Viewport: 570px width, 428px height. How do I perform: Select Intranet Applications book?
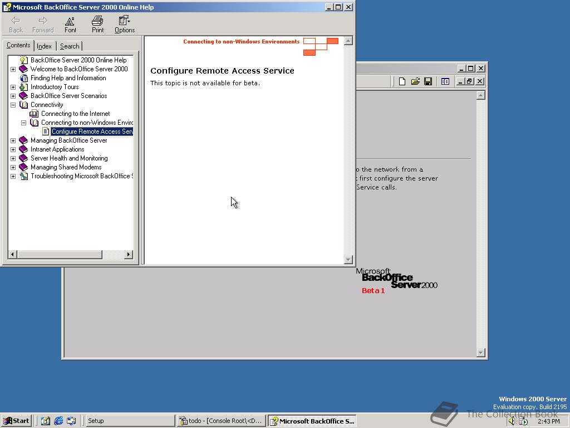tap(57, 149)
